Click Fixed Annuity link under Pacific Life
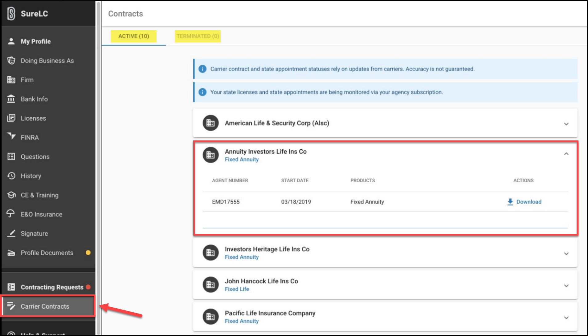588x336 pixels. coord(242,321)
